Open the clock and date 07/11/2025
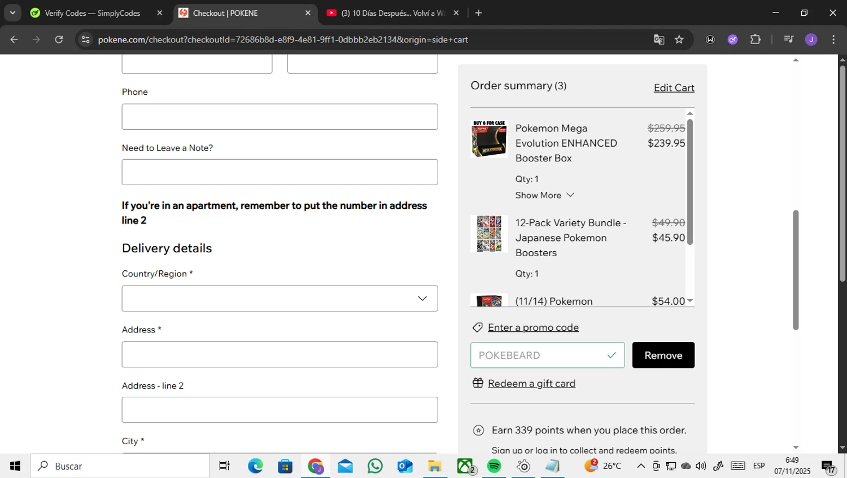The image size is (847, 478). click(792, 466)
